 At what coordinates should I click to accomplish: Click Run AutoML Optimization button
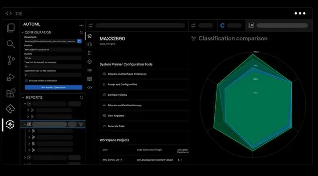coord(53,87)
